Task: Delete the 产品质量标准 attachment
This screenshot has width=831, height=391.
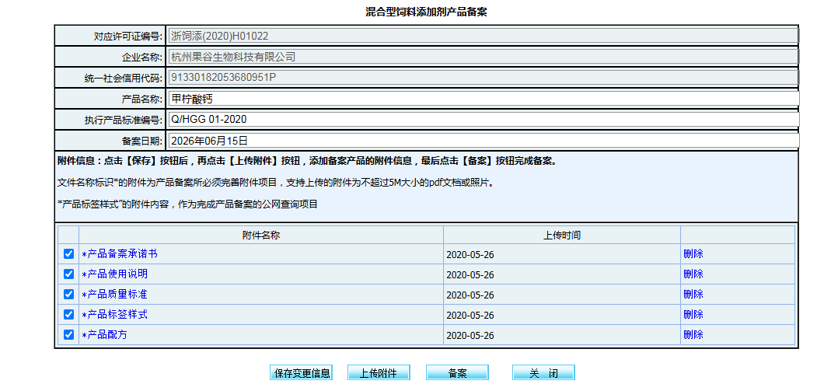Action: tap(693, 294)
